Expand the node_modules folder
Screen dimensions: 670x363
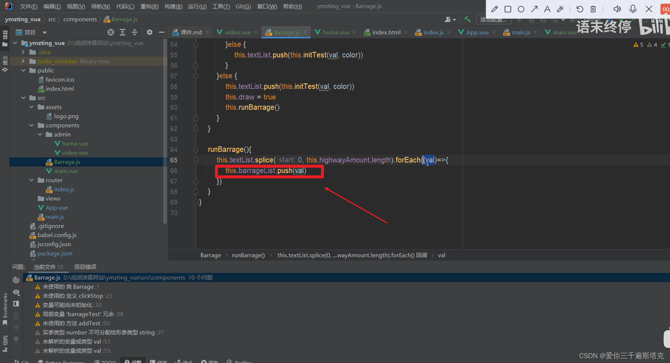tap(23, 61)
